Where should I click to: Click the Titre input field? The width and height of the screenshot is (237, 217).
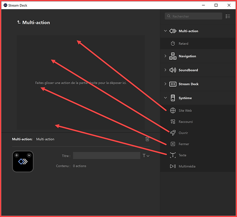[107, 156]
